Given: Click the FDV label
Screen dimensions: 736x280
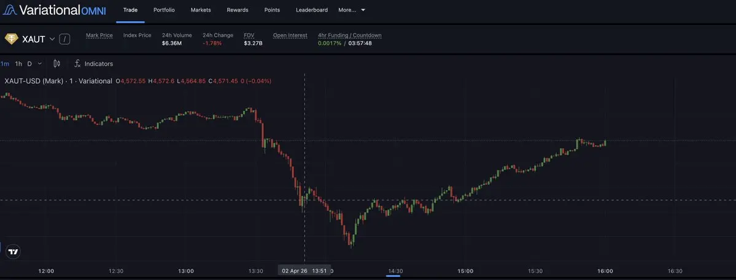Looking at the screenshot, I should (x=249, y=35).
